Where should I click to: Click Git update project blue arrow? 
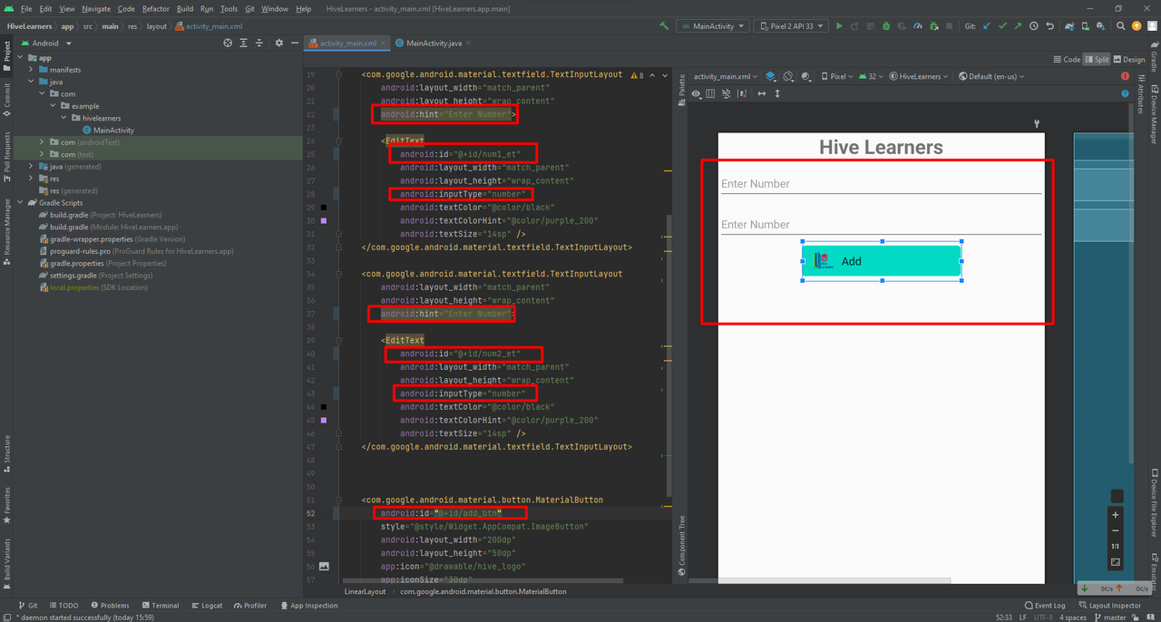(987, 26)
